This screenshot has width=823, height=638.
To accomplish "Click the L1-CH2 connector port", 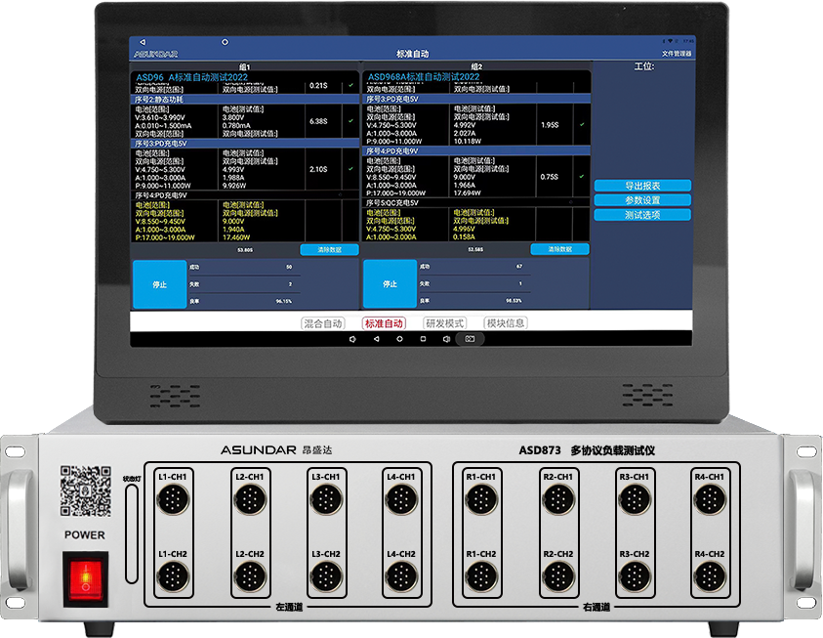I will click(x=173, y=576).
